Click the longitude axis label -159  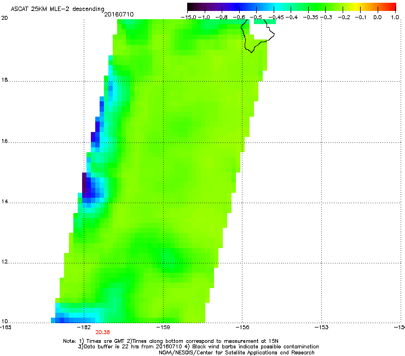[163, 328]
